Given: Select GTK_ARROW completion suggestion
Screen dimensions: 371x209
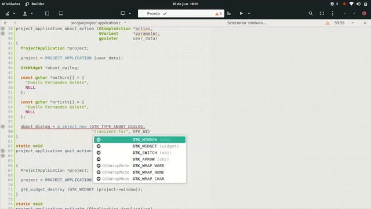Looking at the screenshot, I should (x=140, y=159).
